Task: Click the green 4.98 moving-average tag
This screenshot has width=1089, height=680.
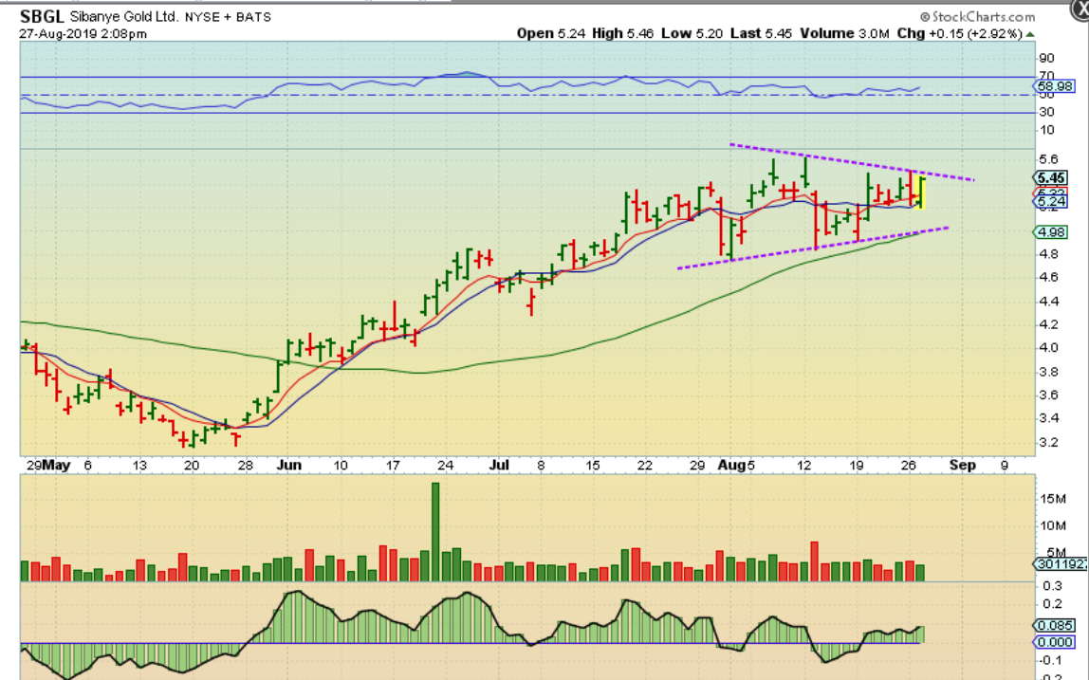Action: pyautogui.click(x=1051, y=232)
